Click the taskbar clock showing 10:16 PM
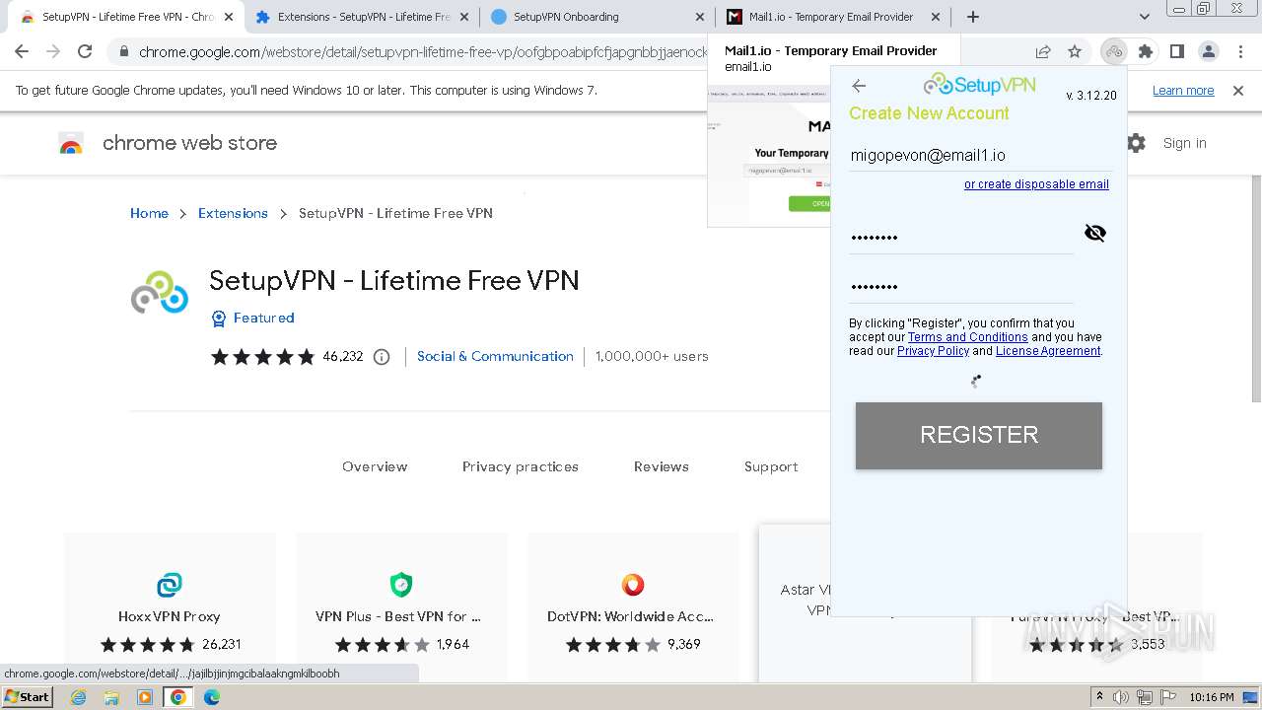Viewport: 1262px width, 710px height. 1212,697
